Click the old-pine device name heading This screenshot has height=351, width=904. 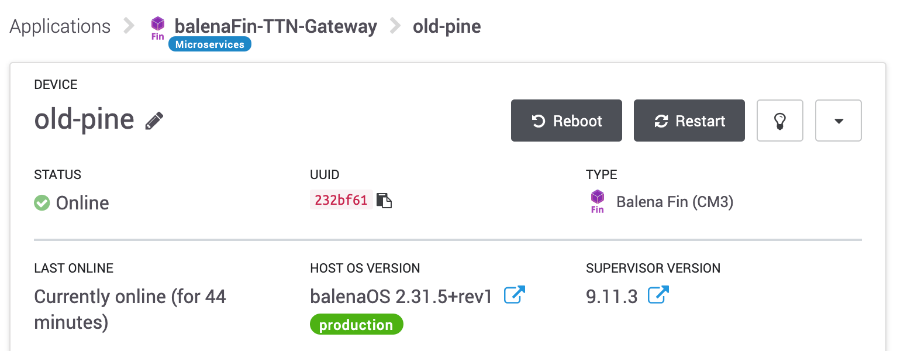pos(84,120)
